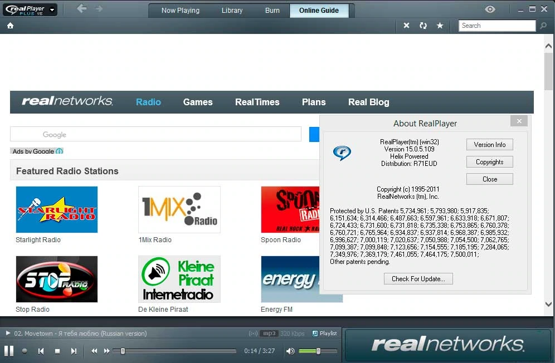
Task: Toggle the eye view-mode icon
Action: tap(490, 9)
